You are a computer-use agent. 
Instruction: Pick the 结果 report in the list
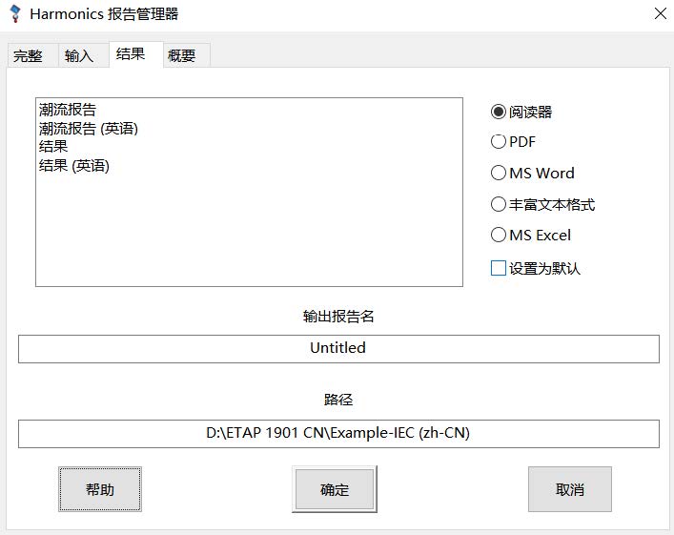[53, 147]
